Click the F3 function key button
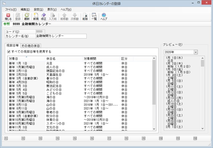Screen dimensions: 213x148 coord(40,138)
